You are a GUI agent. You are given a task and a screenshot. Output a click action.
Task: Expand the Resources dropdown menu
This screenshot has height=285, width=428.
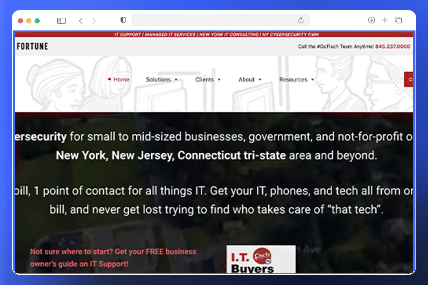[296, 79]
